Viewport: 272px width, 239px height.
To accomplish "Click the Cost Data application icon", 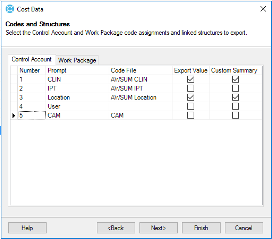I will [x=10, y=9].
